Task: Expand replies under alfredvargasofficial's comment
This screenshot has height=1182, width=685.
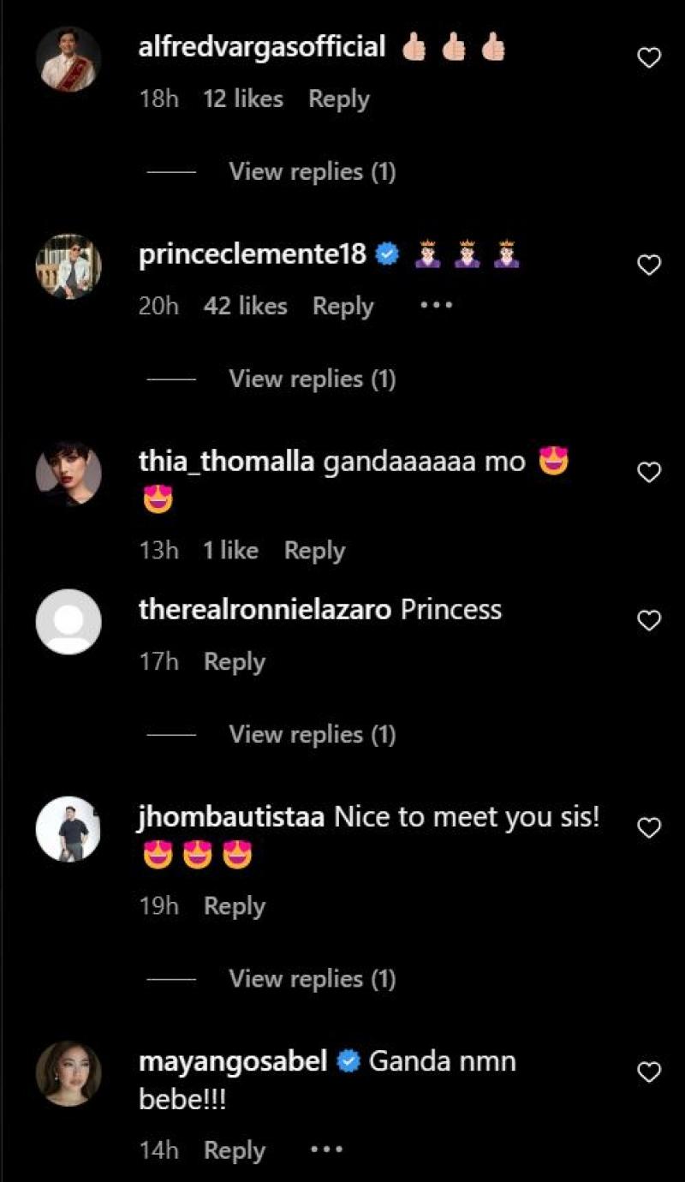Action: [312, 171]
